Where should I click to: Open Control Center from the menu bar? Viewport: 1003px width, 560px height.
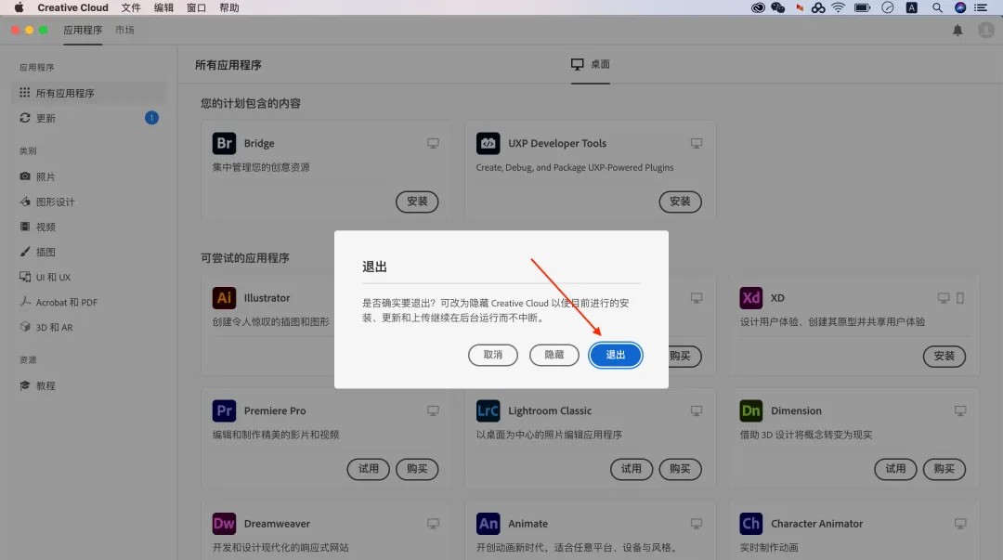coord(981,7)
